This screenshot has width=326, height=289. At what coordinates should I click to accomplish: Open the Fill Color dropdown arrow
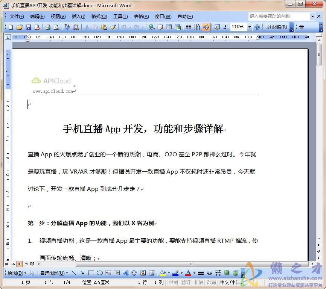[x=169, y=273]
